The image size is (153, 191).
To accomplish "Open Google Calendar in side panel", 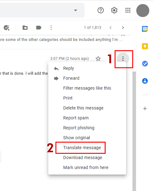I will coord(145,29).
